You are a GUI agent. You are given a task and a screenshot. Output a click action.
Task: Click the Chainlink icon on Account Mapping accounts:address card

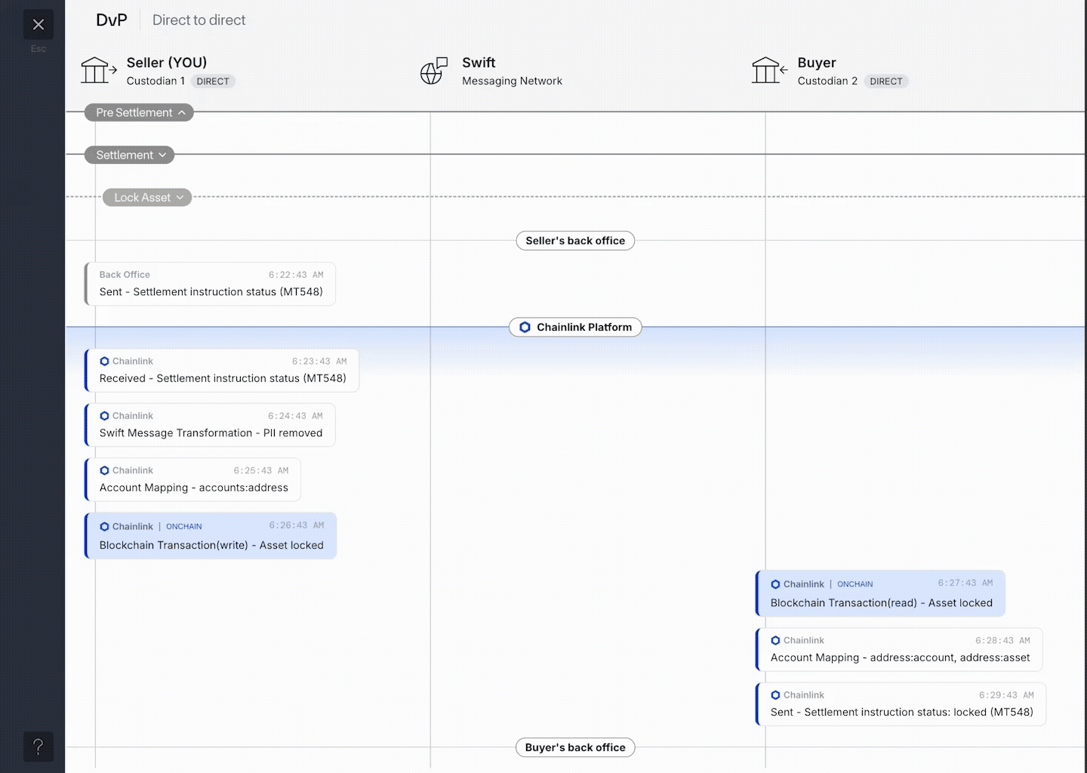pos(104,470)
